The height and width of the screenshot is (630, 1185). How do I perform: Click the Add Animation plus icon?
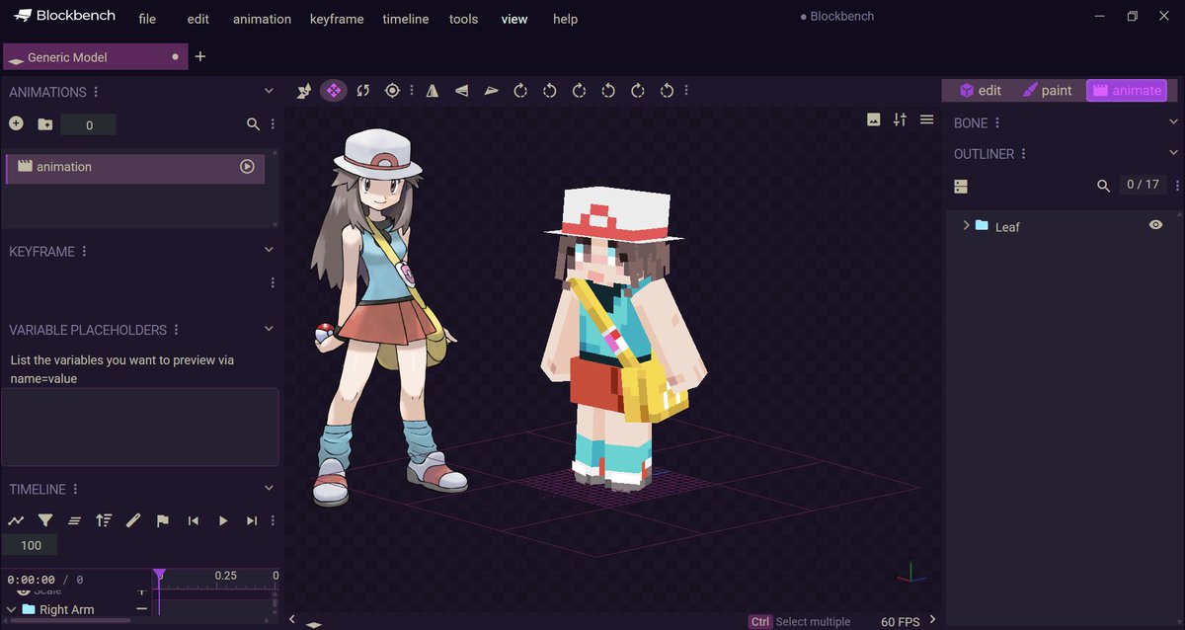point(16,123)
